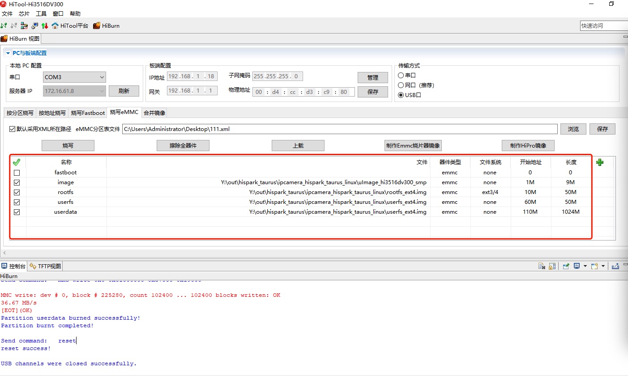The width and height of the screenshot is (628, 376).
Task: Toggle console scroll lock icon
Action: coord(552,266)
